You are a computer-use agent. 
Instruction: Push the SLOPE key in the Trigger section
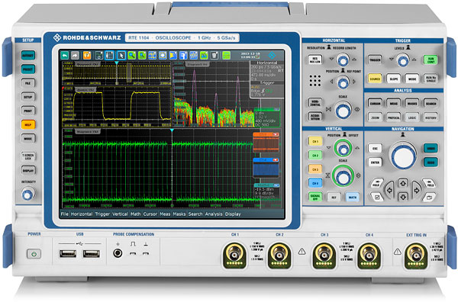coord(393,79)
